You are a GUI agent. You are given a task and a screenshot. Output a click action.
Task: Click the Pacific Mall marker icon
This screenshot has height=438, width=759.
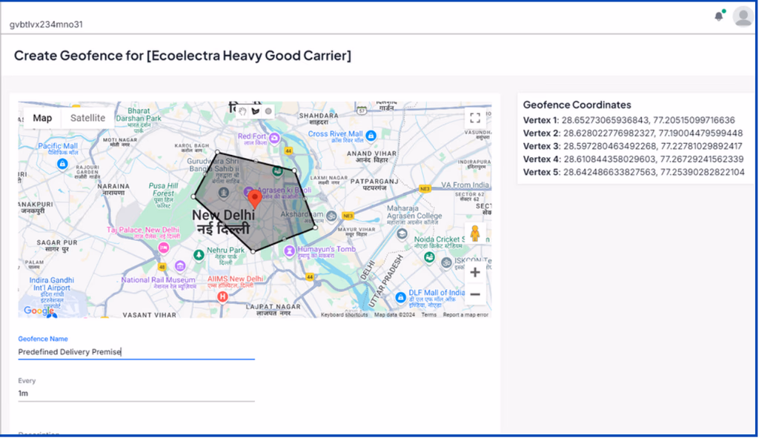point(62,164)
